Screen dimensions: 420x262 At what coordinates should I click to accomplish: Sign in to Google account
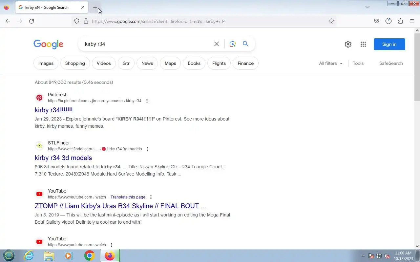(389, 44)
